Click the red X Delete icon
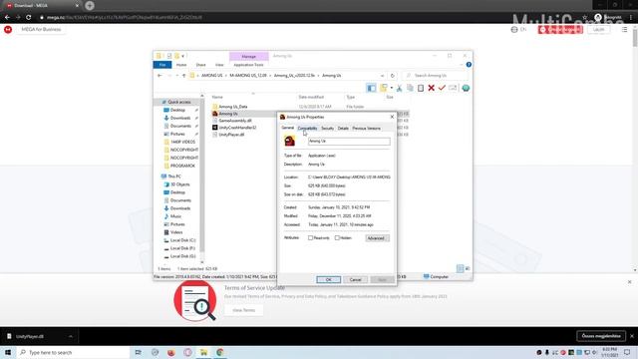Screen dimensions: 638x359 coord(432,88)
